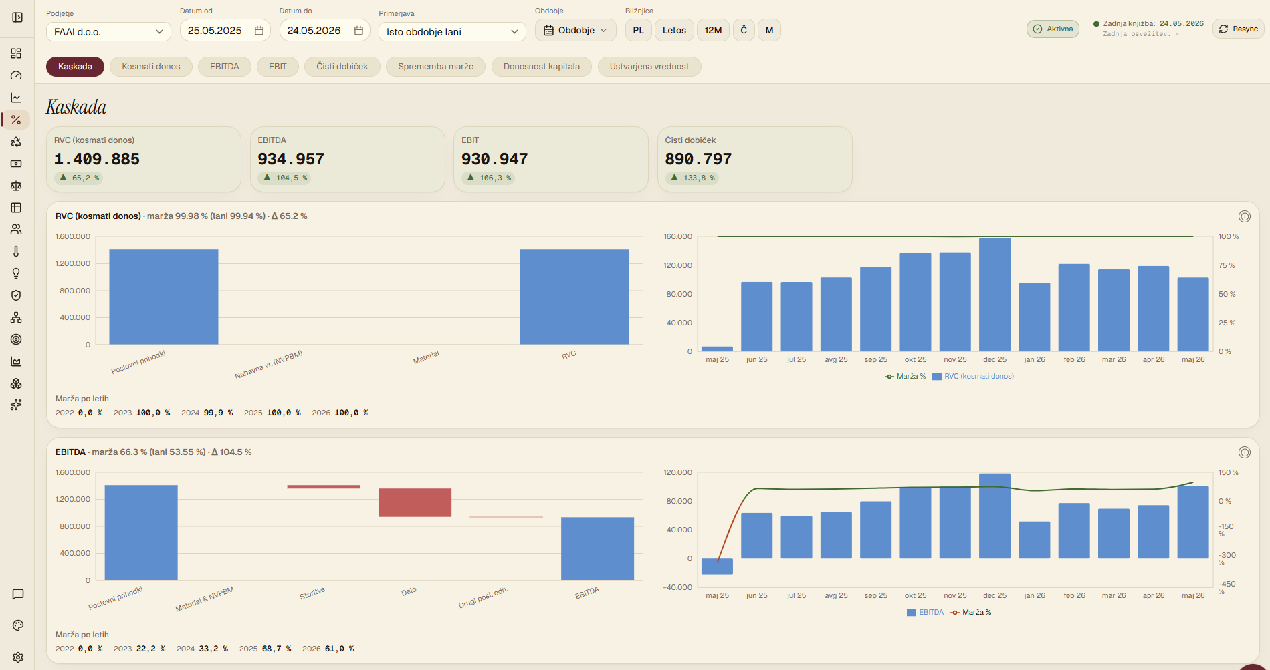
Task: Click the Datum do 24.05.2026 field
Action: (x=325, y=31)
